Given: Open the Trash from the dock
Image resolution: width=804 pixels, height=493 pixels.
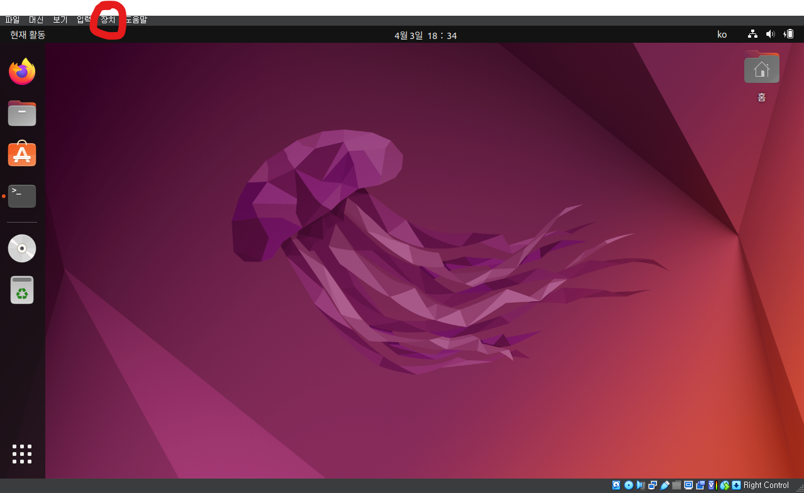Looking at the screenshot, I should pos(22,290).
